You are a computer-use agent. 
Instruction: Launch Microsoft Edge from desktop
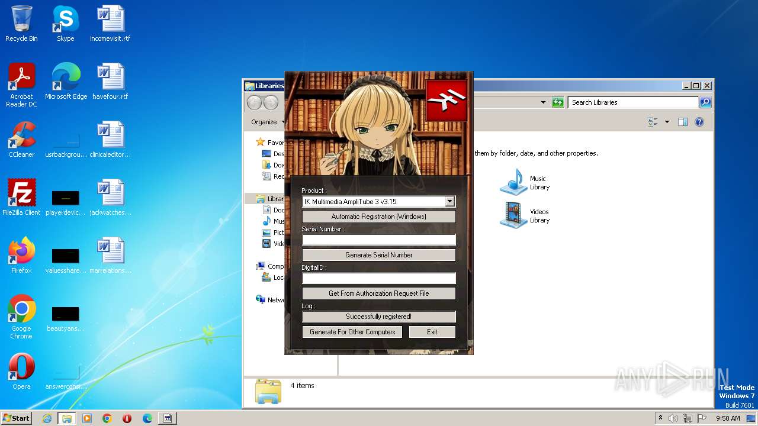tap(66, 82)
